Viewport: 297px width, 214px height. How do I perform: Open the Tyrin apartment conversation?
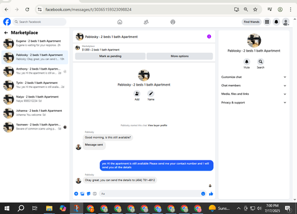[35, 85]
